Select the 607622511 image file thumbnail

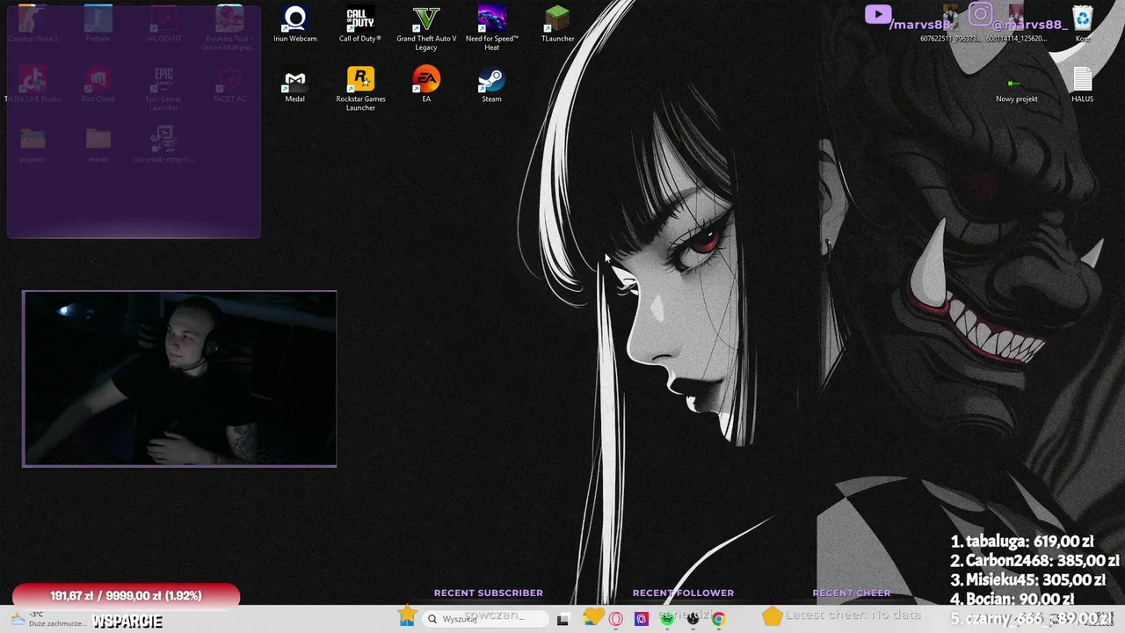[x=951, y=25]
